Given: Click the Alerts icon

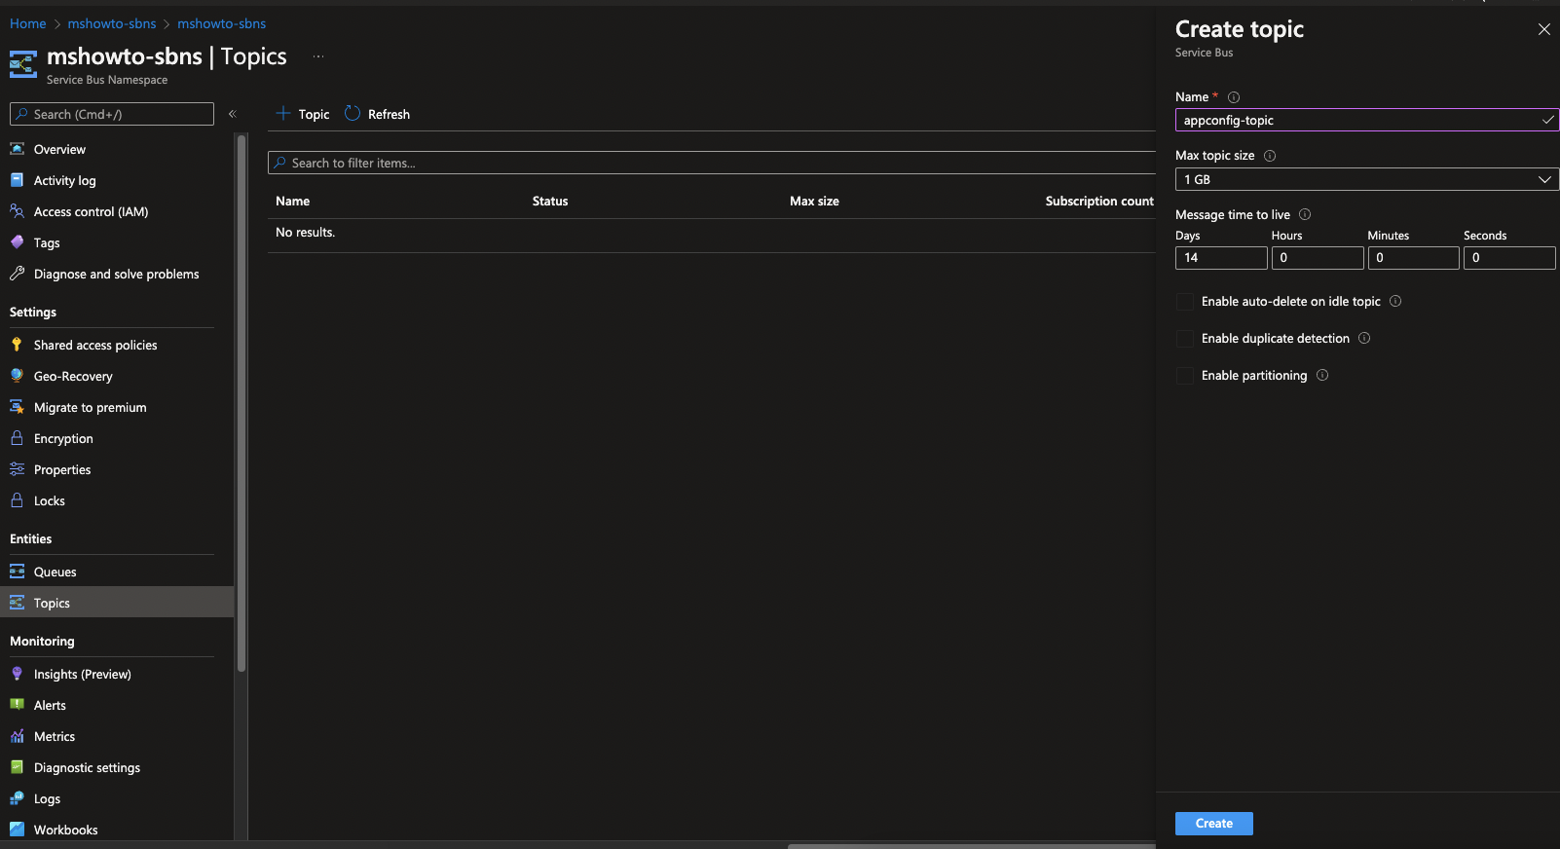Looking at the screenshot, I should (x=17, y=705).
